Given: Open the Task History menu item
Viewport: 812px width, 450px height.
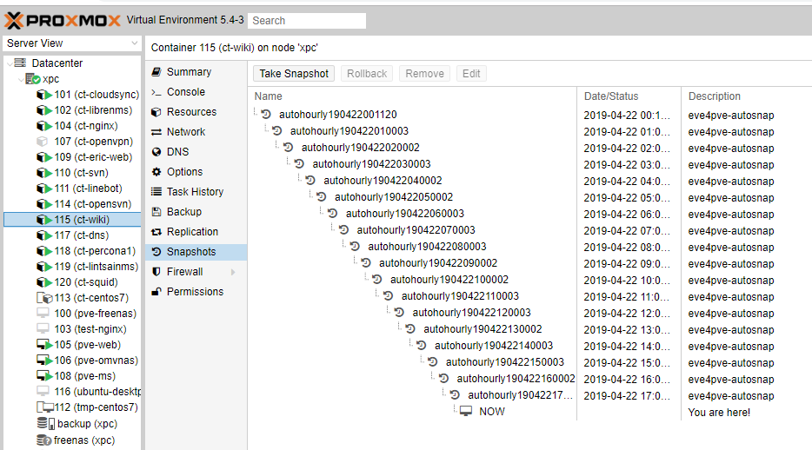Looking at the screenshot, I should (196, 192).
